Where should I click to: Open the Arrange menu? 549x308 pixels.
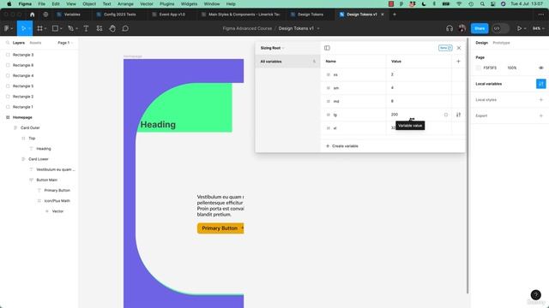[125, 3]
